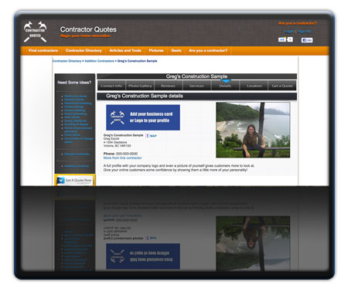The height and width of the screenshot is (285, 351).
Task: Open the Deals menu item
Action: (x=176, y=50)
